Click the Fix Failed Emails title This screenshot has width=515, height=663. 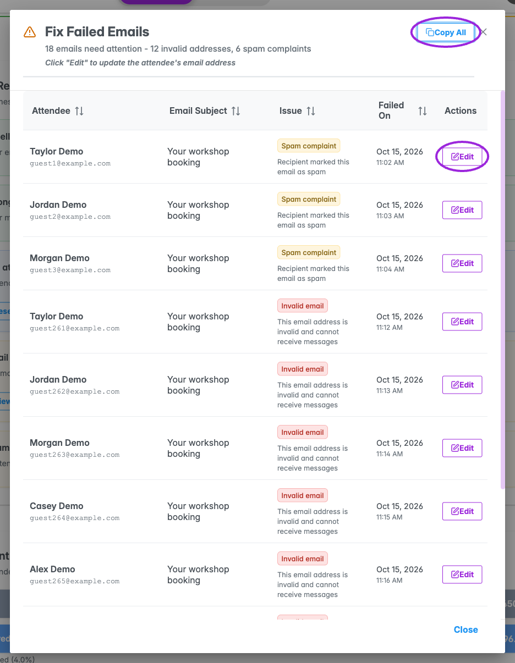[97, 32]
